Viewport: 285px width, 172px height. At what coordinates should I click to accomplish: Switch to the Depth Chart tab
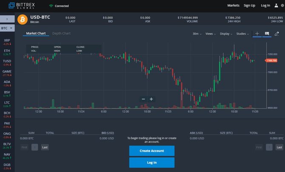[61, 33]
